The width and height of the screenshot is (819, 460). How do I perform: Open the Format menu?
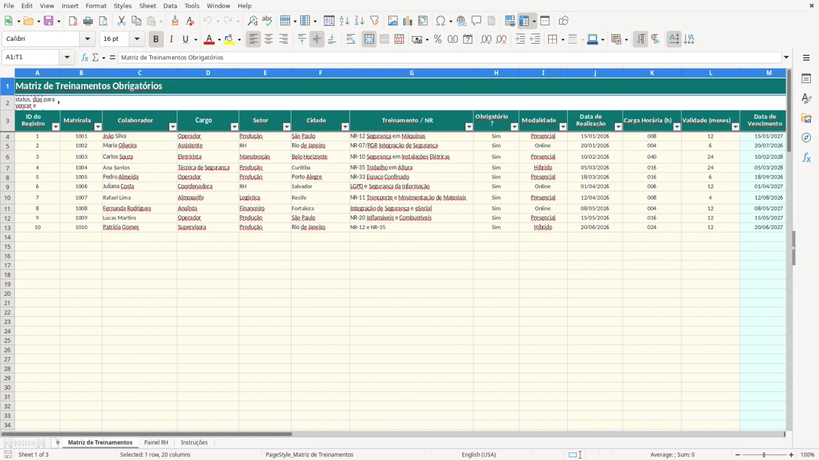coord(96,5)
